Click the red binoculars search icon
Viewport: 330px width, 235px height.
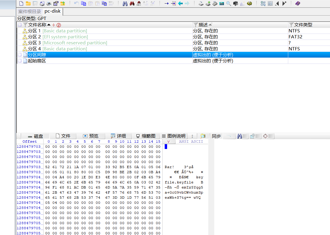(x=132, y=3)
